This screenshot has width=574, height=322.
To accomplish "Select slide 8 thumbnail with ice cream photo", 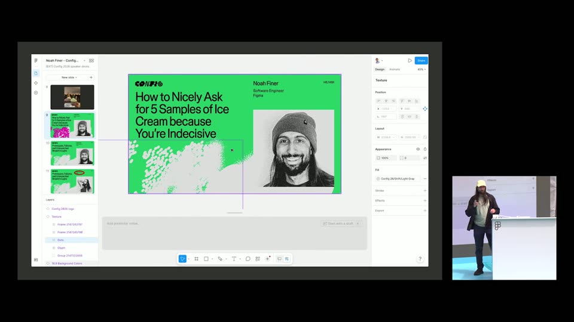I will click(x=72, y=97).
